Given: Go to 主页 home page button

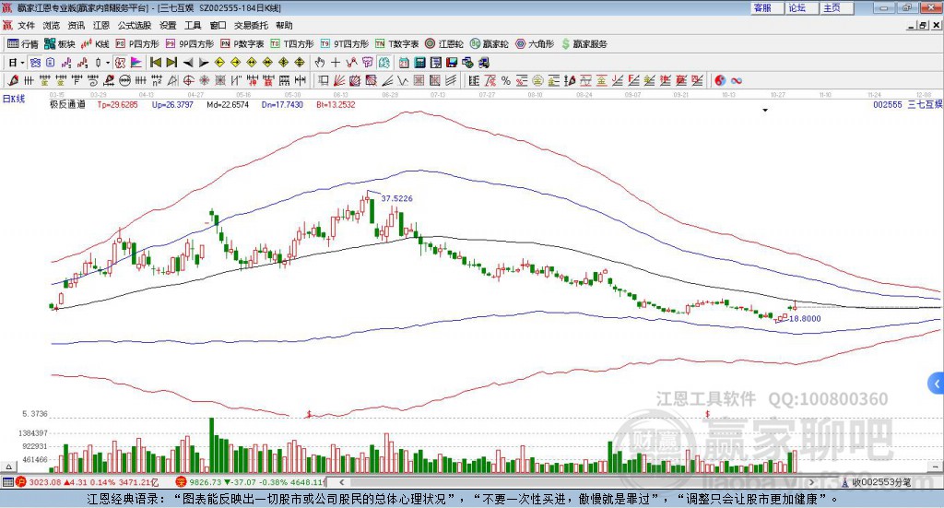Looking at the screenshot, I should pyautogui.click(x=835, y=7).
